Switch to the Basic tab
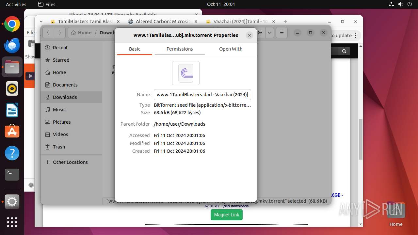This screenshot has height=235, width=418. click(x=135, y=49)
